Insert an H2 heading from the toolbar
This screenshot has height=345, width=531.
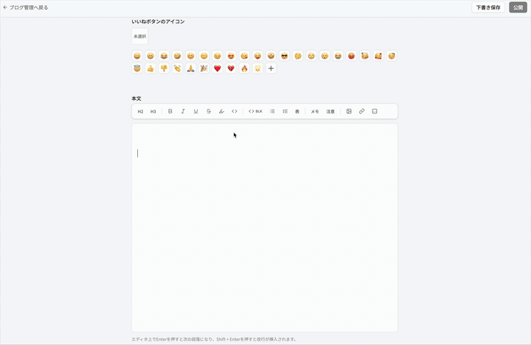(x=140, y=112)
